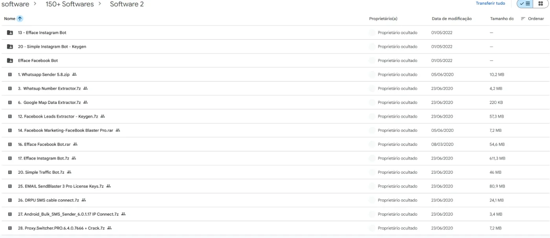This screenshot has width=550, height=238.
Task: Open the Ordenar sort menu
Action: (x=532, y=18)
